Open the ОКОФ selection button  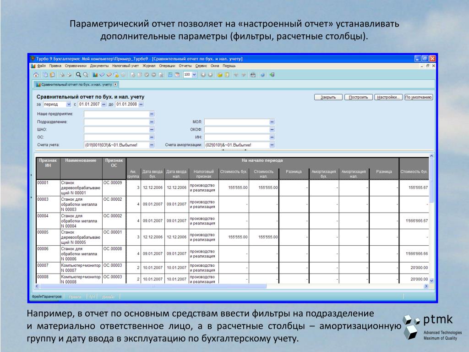pyautogui.click(x=272, y=130)
